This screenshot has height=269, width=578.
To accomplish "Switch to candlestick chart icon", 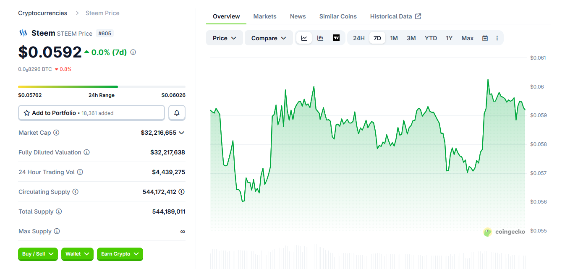I will coord(320,38).
